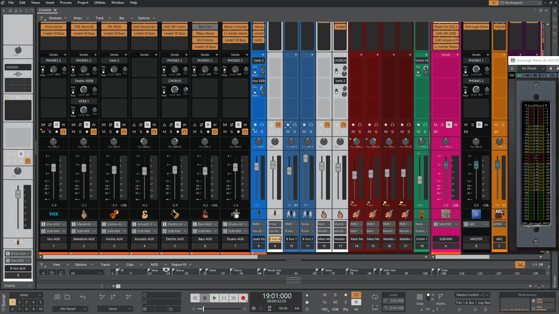Click the Fast Forward button in transport
The height and width of the screenshot is (314, 559).
(233, 298)
